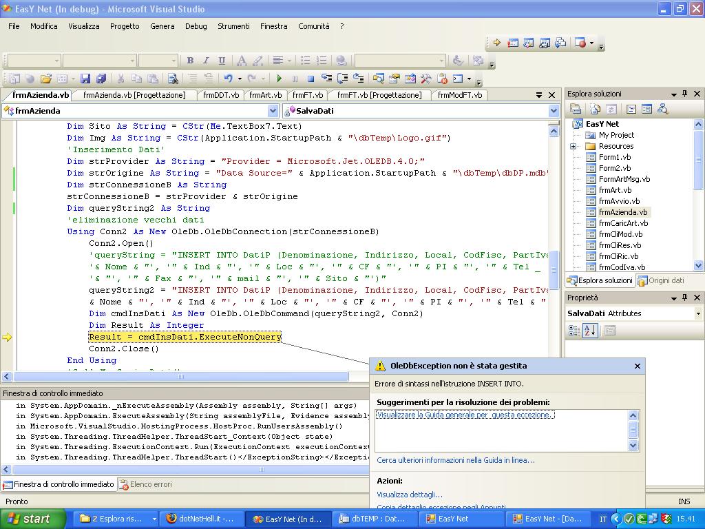
Task: Open the SalvaDati method dropdown
Action: 554,111
